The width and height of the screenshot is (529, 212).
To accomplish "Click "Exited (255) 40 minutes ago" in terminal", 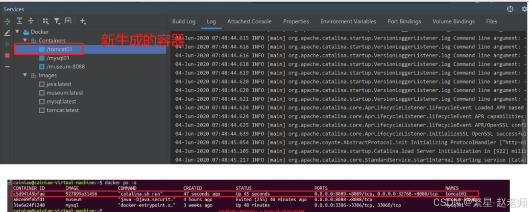I will (271, 200).
